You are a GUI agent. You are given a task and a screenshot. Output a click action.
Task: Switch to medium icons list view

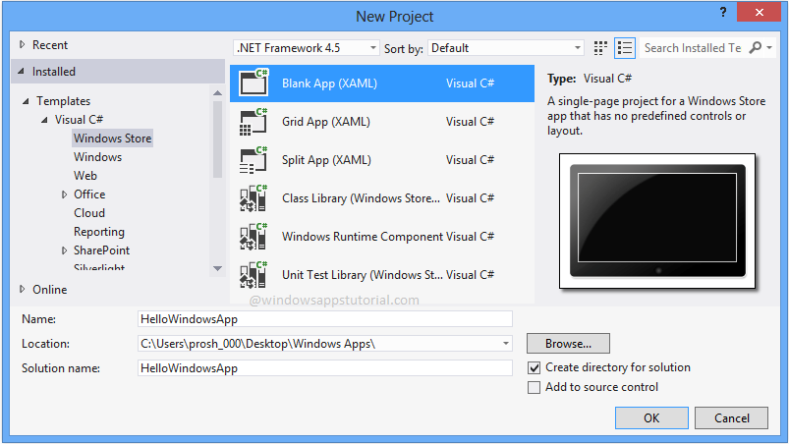point(625,48)
